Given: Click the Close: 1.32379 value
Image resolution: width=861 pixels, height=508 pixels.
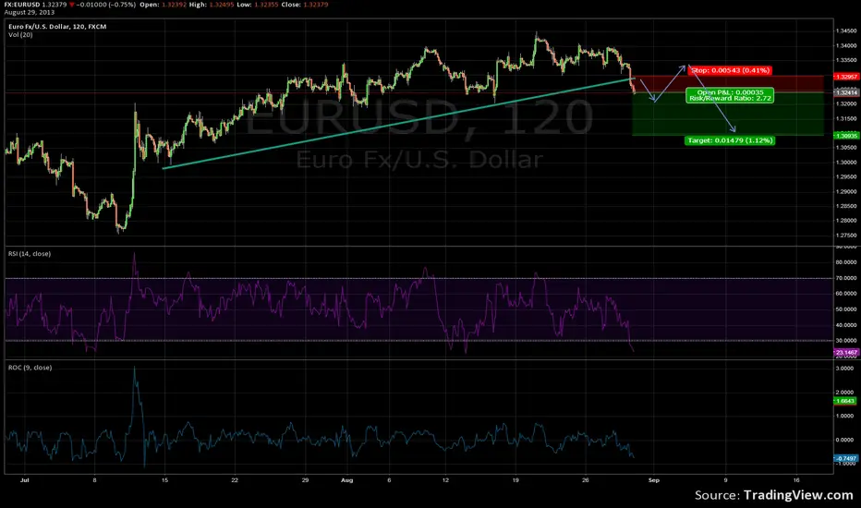Looking at the screenshot, I should point(305,5).
